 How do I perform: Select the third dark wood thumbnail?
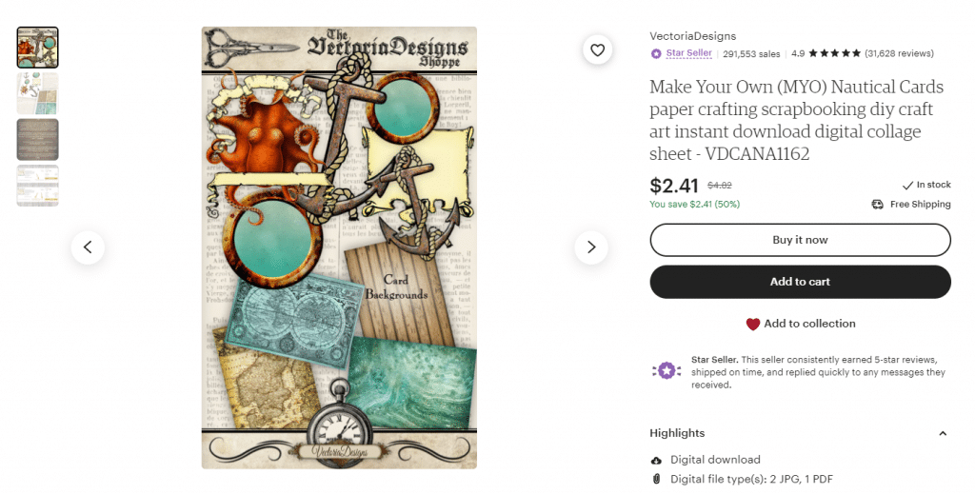[x=38, y=139]
